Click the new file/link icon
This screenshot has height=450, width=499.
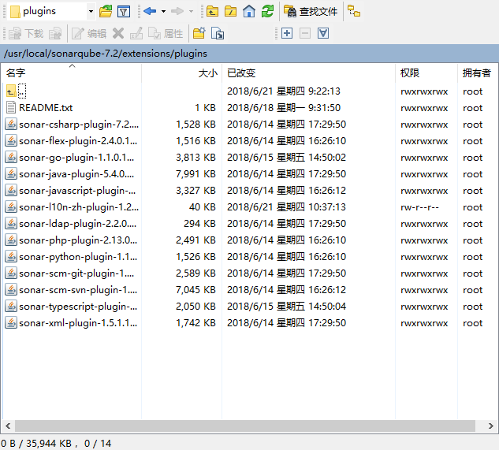(218, 33)
